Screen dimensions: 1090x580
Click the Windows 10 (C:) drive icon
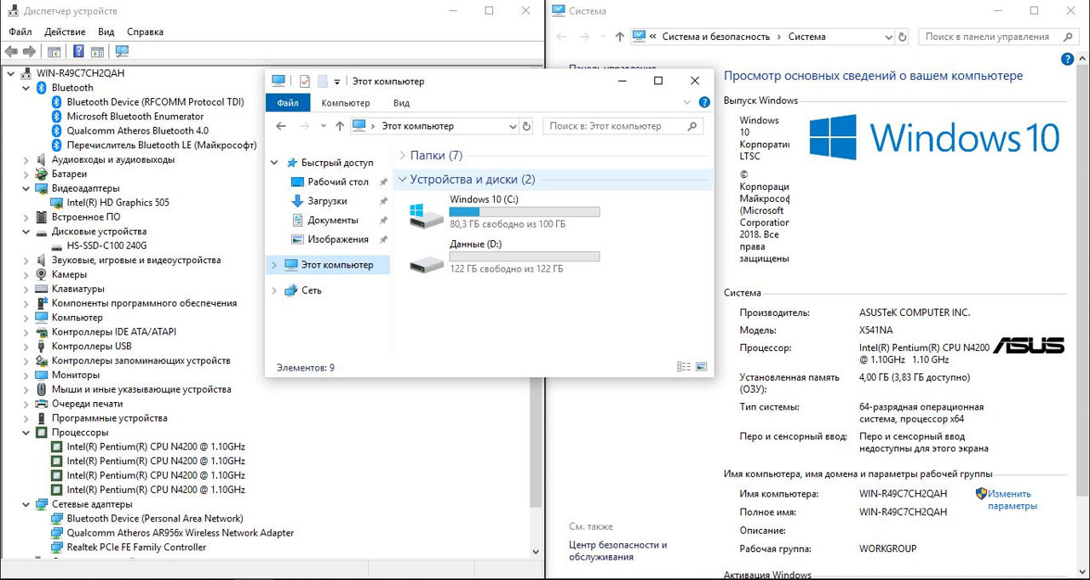point(426,215)
